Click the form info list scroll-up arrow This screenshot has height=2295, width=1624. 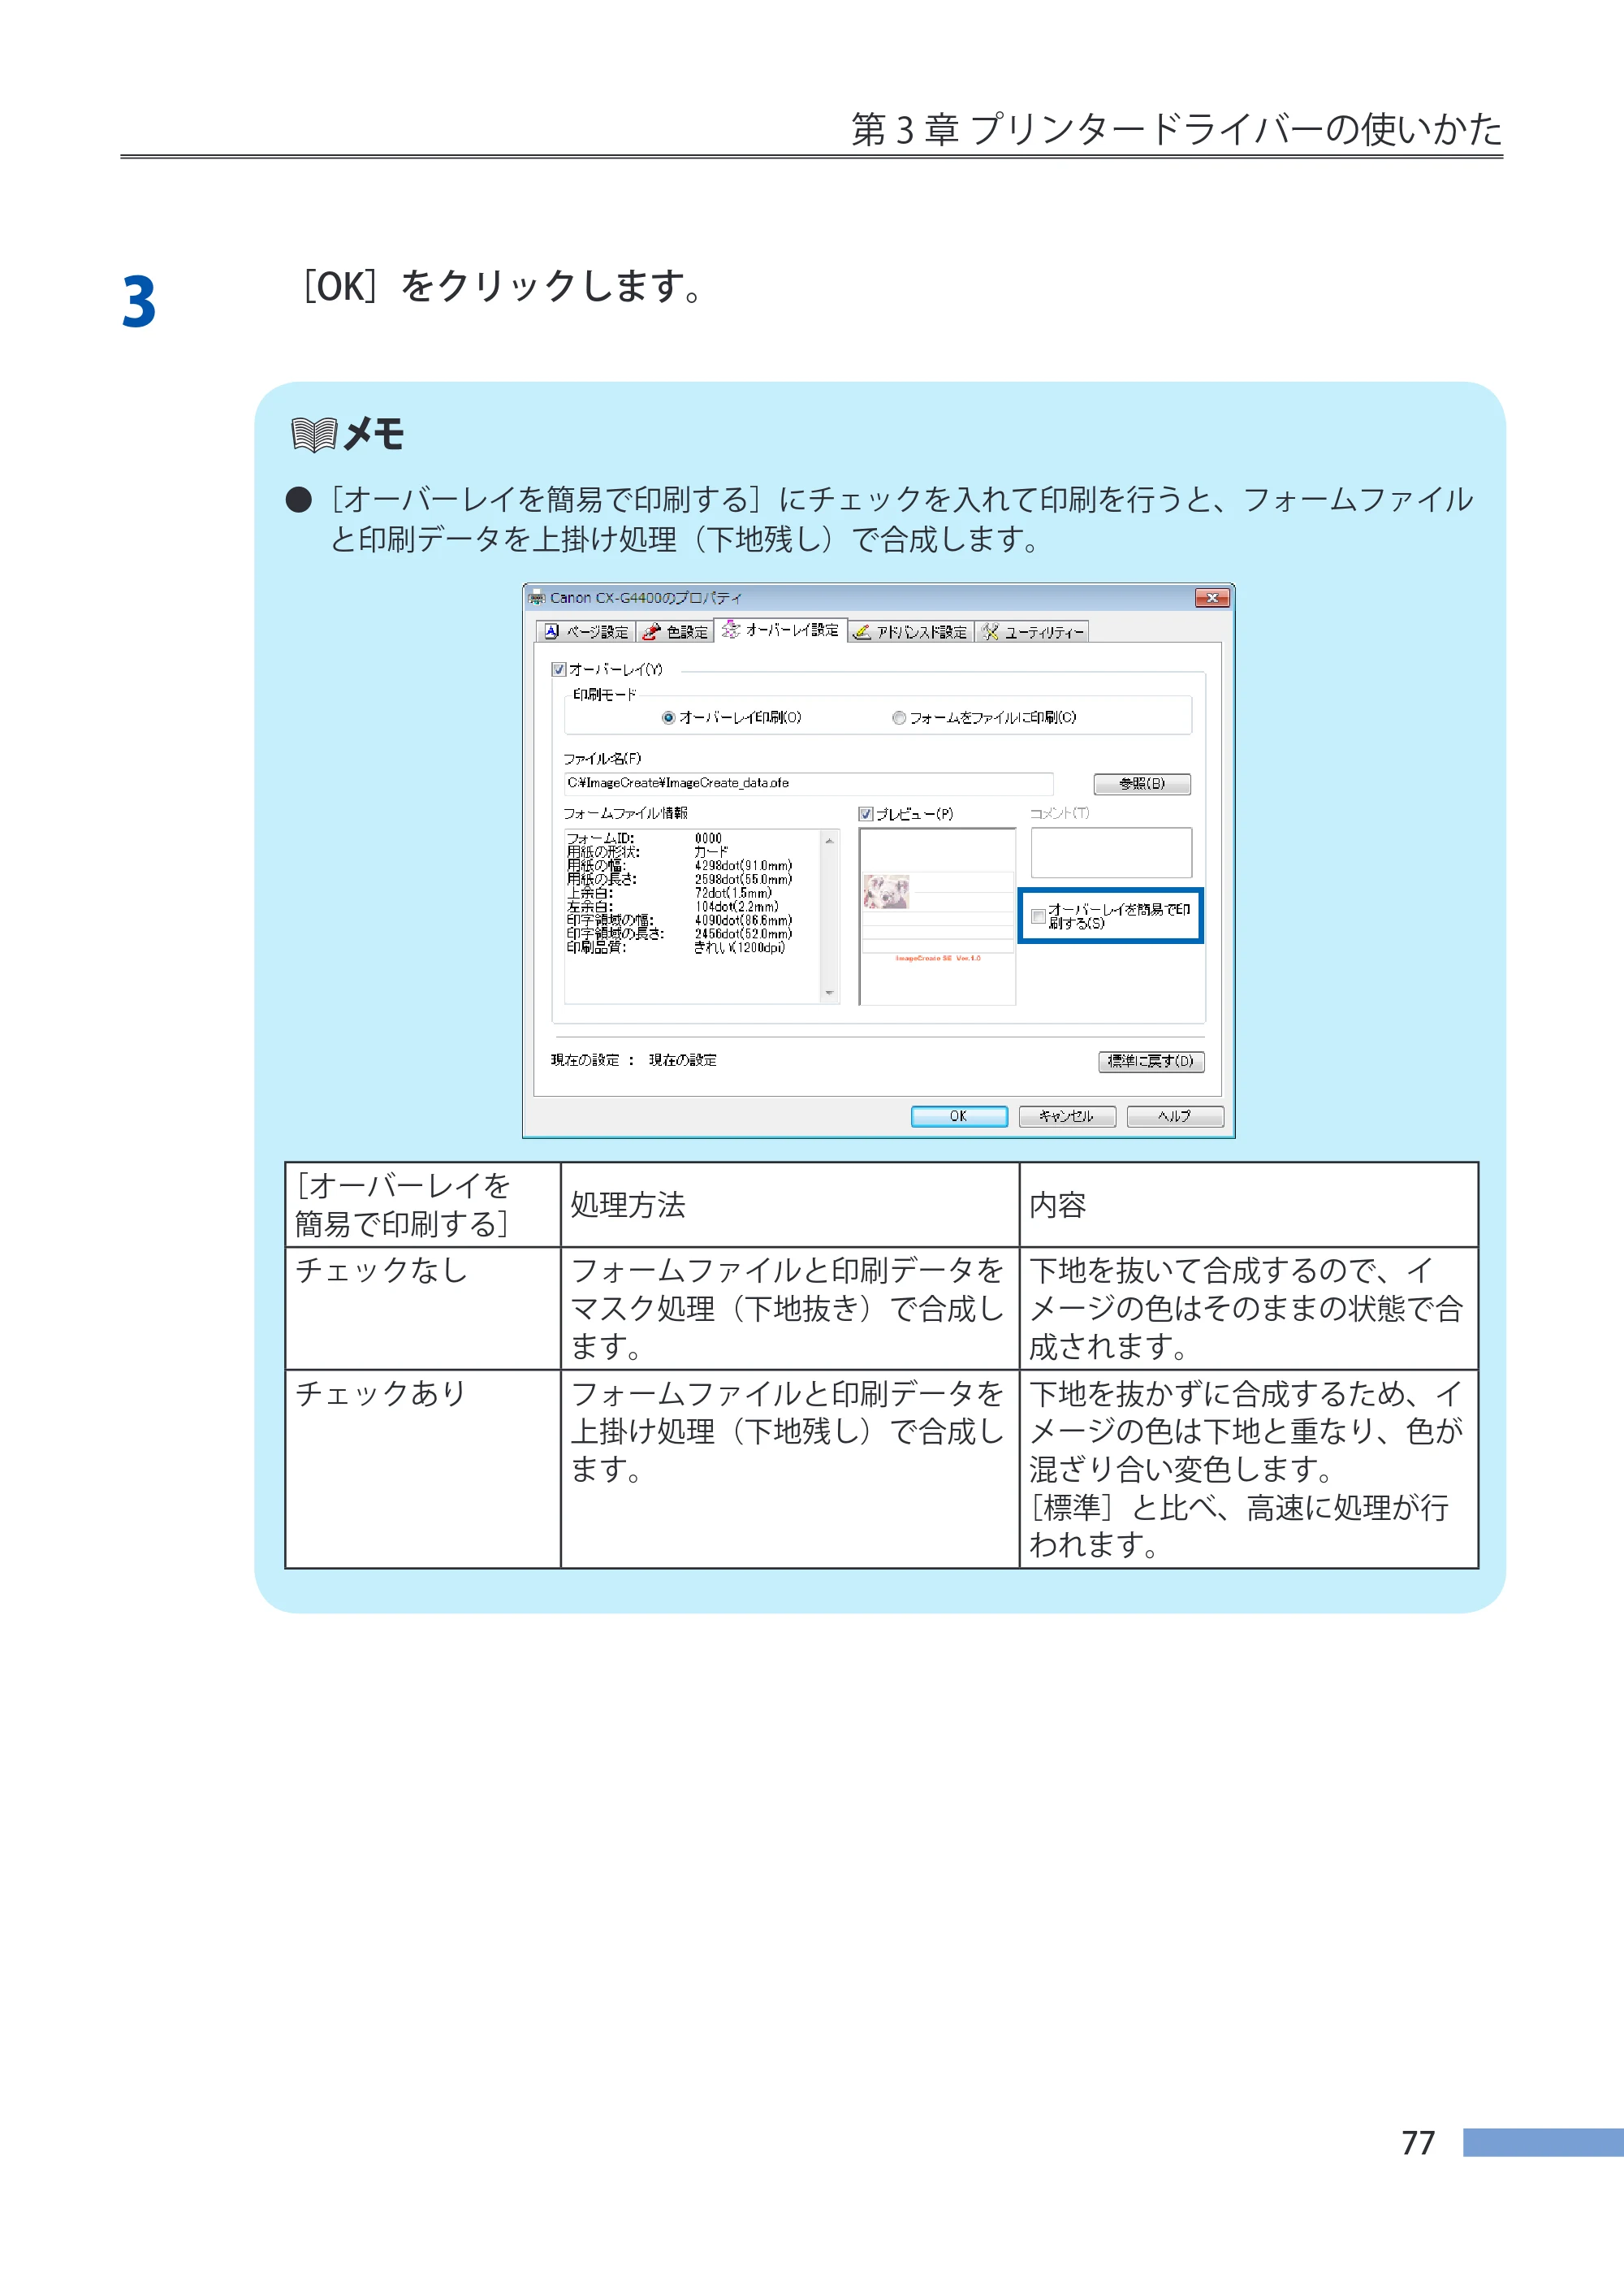829,840
